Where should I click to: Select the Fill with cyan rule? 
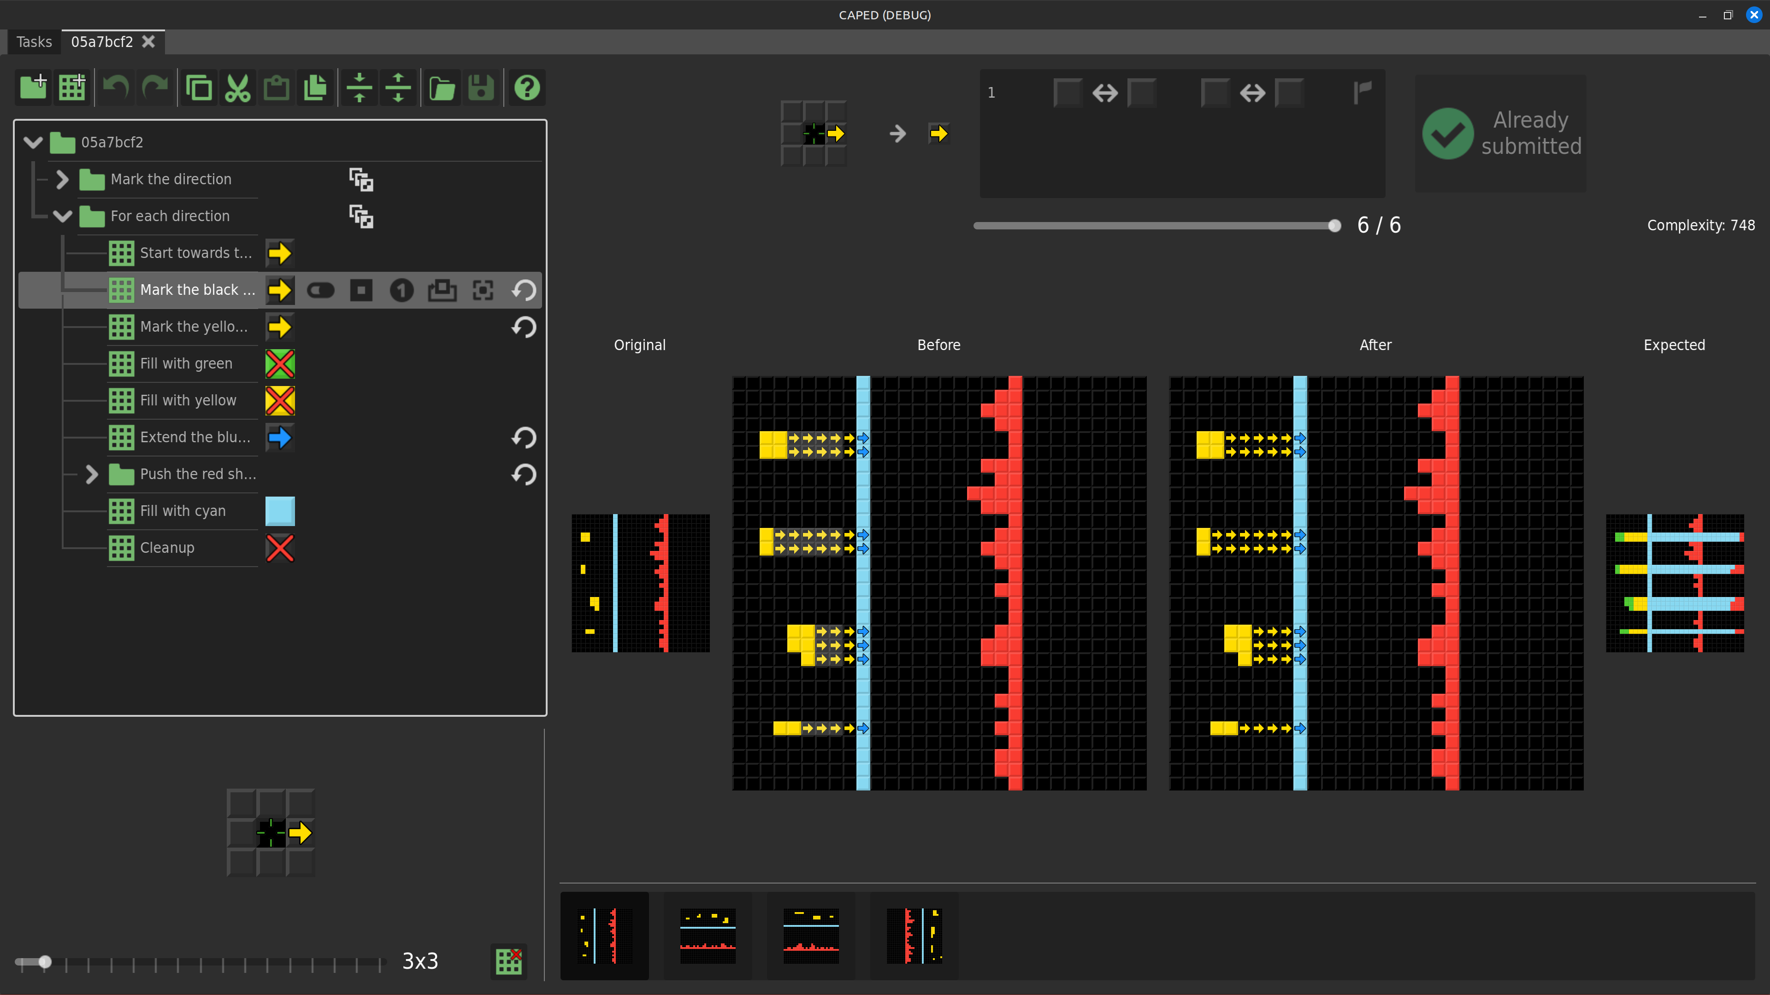[x=183, y=511]
